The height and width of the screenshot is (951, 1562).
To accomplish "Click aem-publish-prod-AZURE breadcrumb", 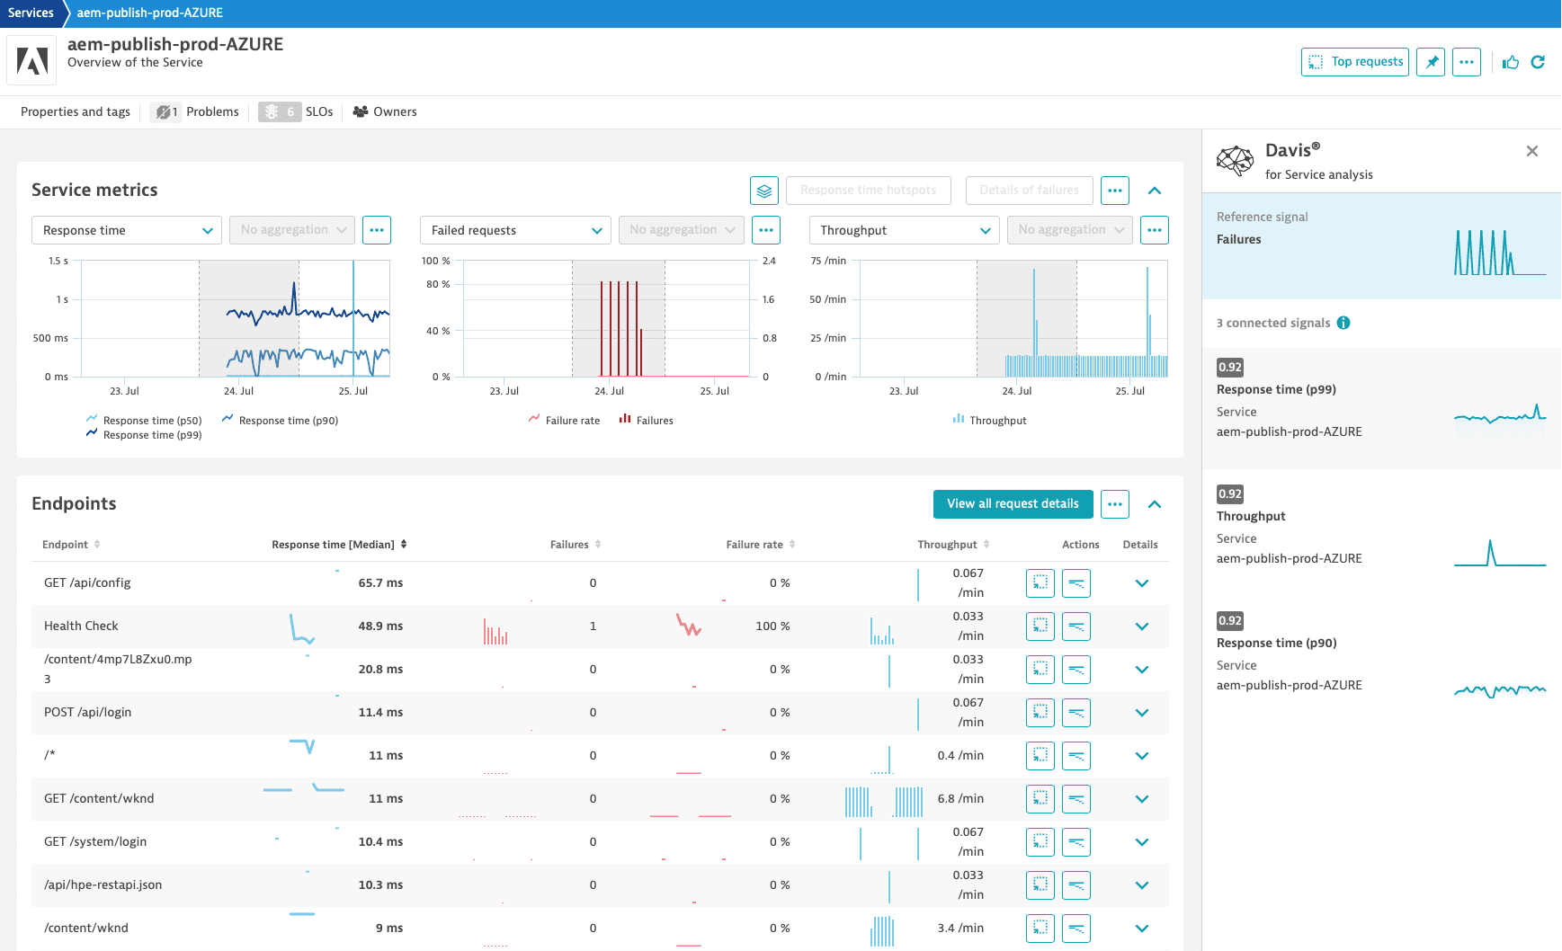I will (150, 13).
